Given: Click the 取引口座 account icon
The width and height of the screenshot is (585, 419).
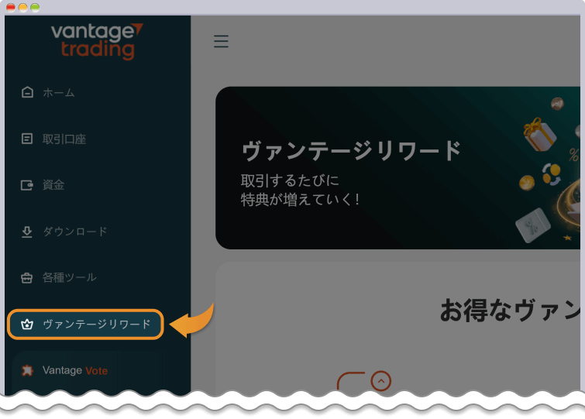Looking at the screenshot, I should click(x=27, y=139).
